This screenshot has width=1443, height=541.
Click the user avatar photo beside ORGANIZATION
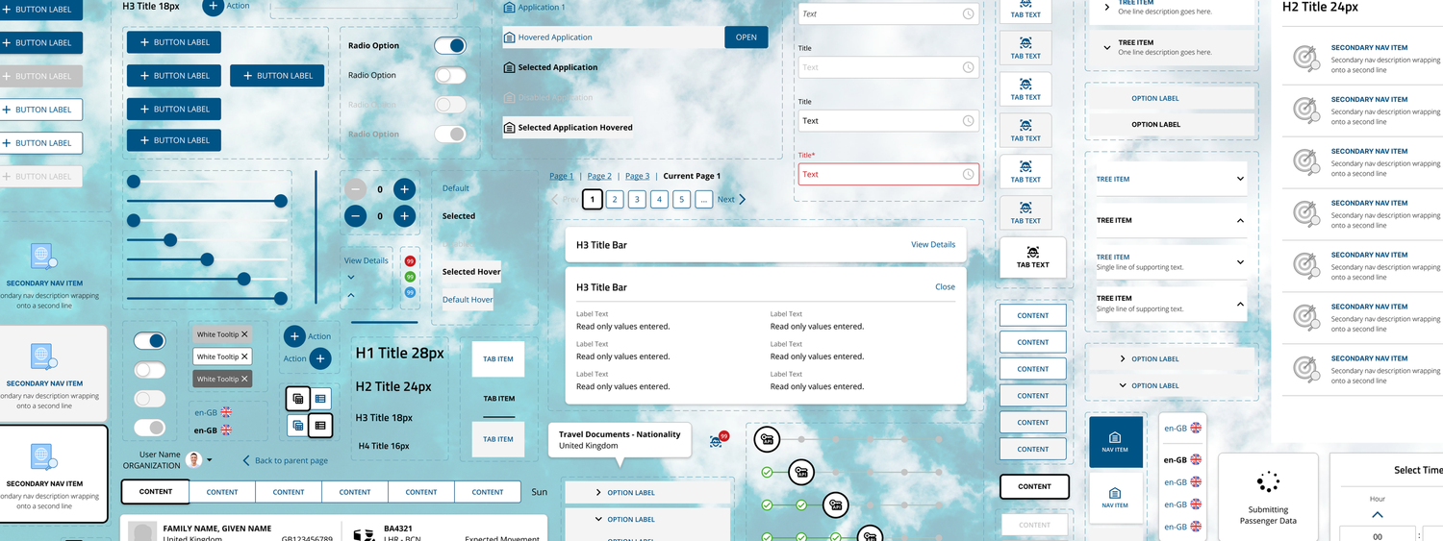194,459
